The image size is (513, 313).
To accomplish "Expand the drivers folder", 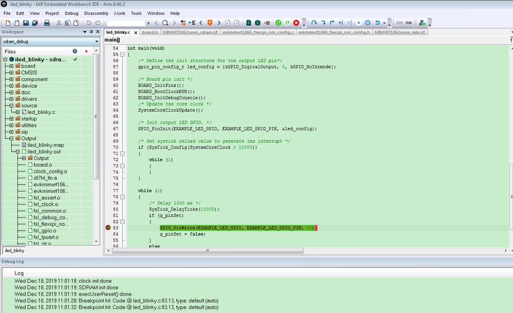I will point(11,99).
